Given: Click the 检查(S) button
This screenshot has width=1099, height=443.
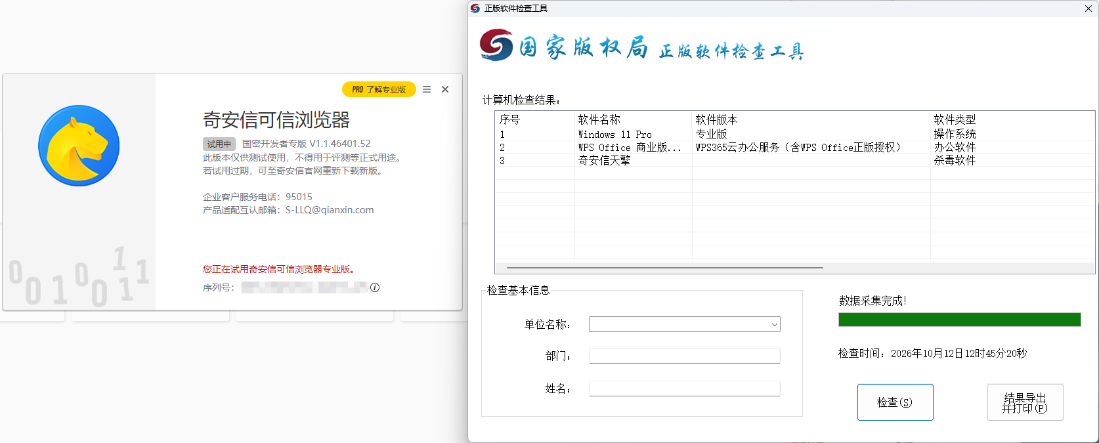Looking at the screenshot, I should [895, 402].
